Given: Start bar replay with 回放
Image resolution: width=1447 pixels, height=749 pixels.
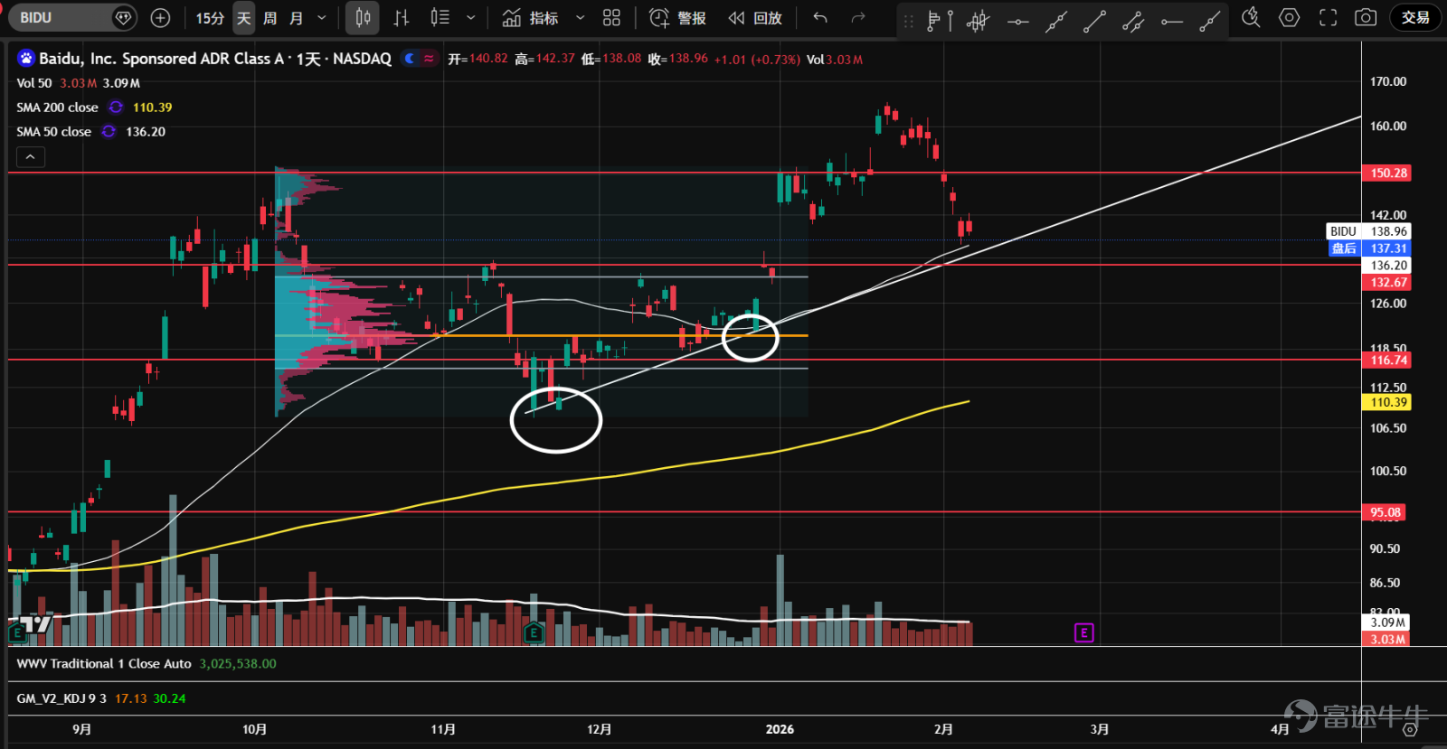Looking at the screenshot, I should (755, 17).
